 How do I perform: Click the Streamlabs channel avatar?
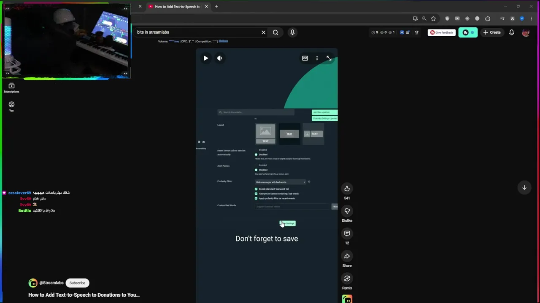pos(33,283)
